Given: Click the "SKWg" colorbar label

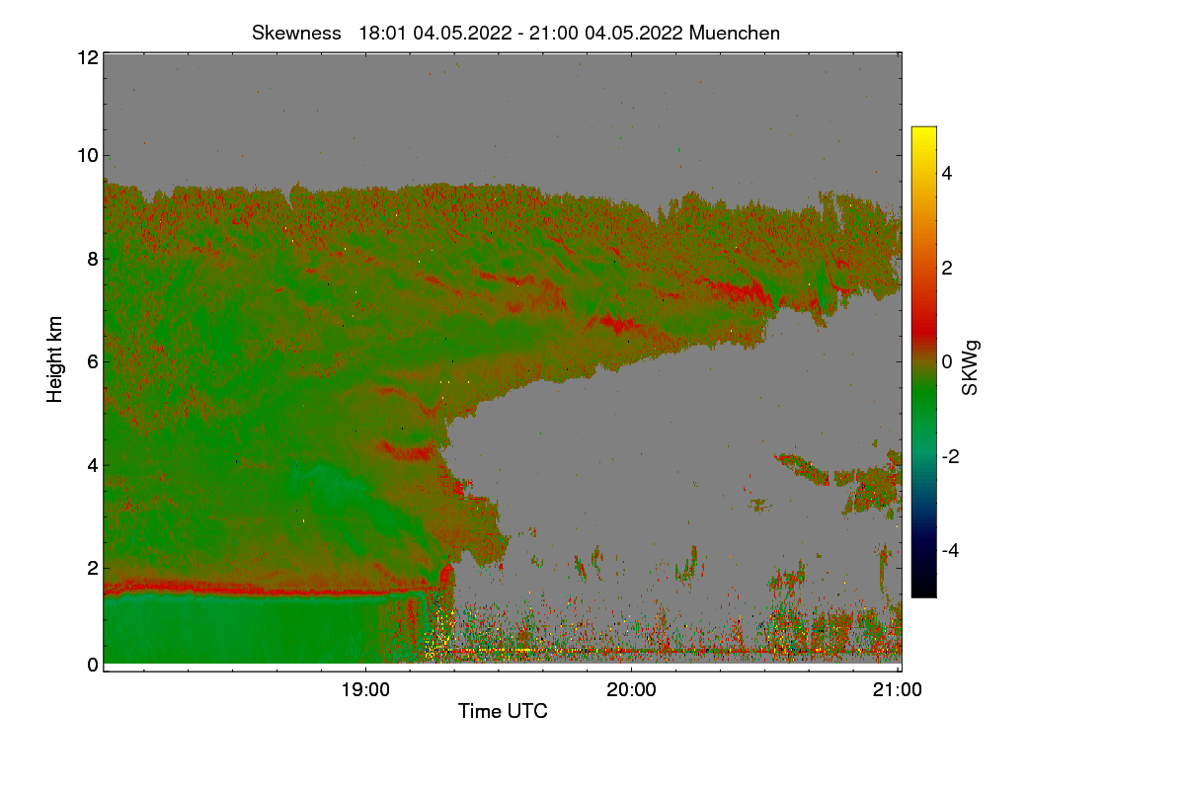Looking at the screenshot, I should [x=970, y=367].
